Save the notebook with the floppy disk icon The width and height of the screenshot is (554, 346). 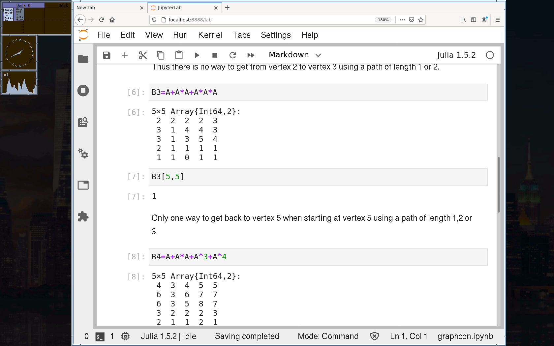[107, 55]
